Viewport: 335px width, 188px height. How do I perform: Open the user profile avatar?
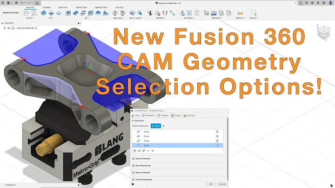click(x=330, y=3)
